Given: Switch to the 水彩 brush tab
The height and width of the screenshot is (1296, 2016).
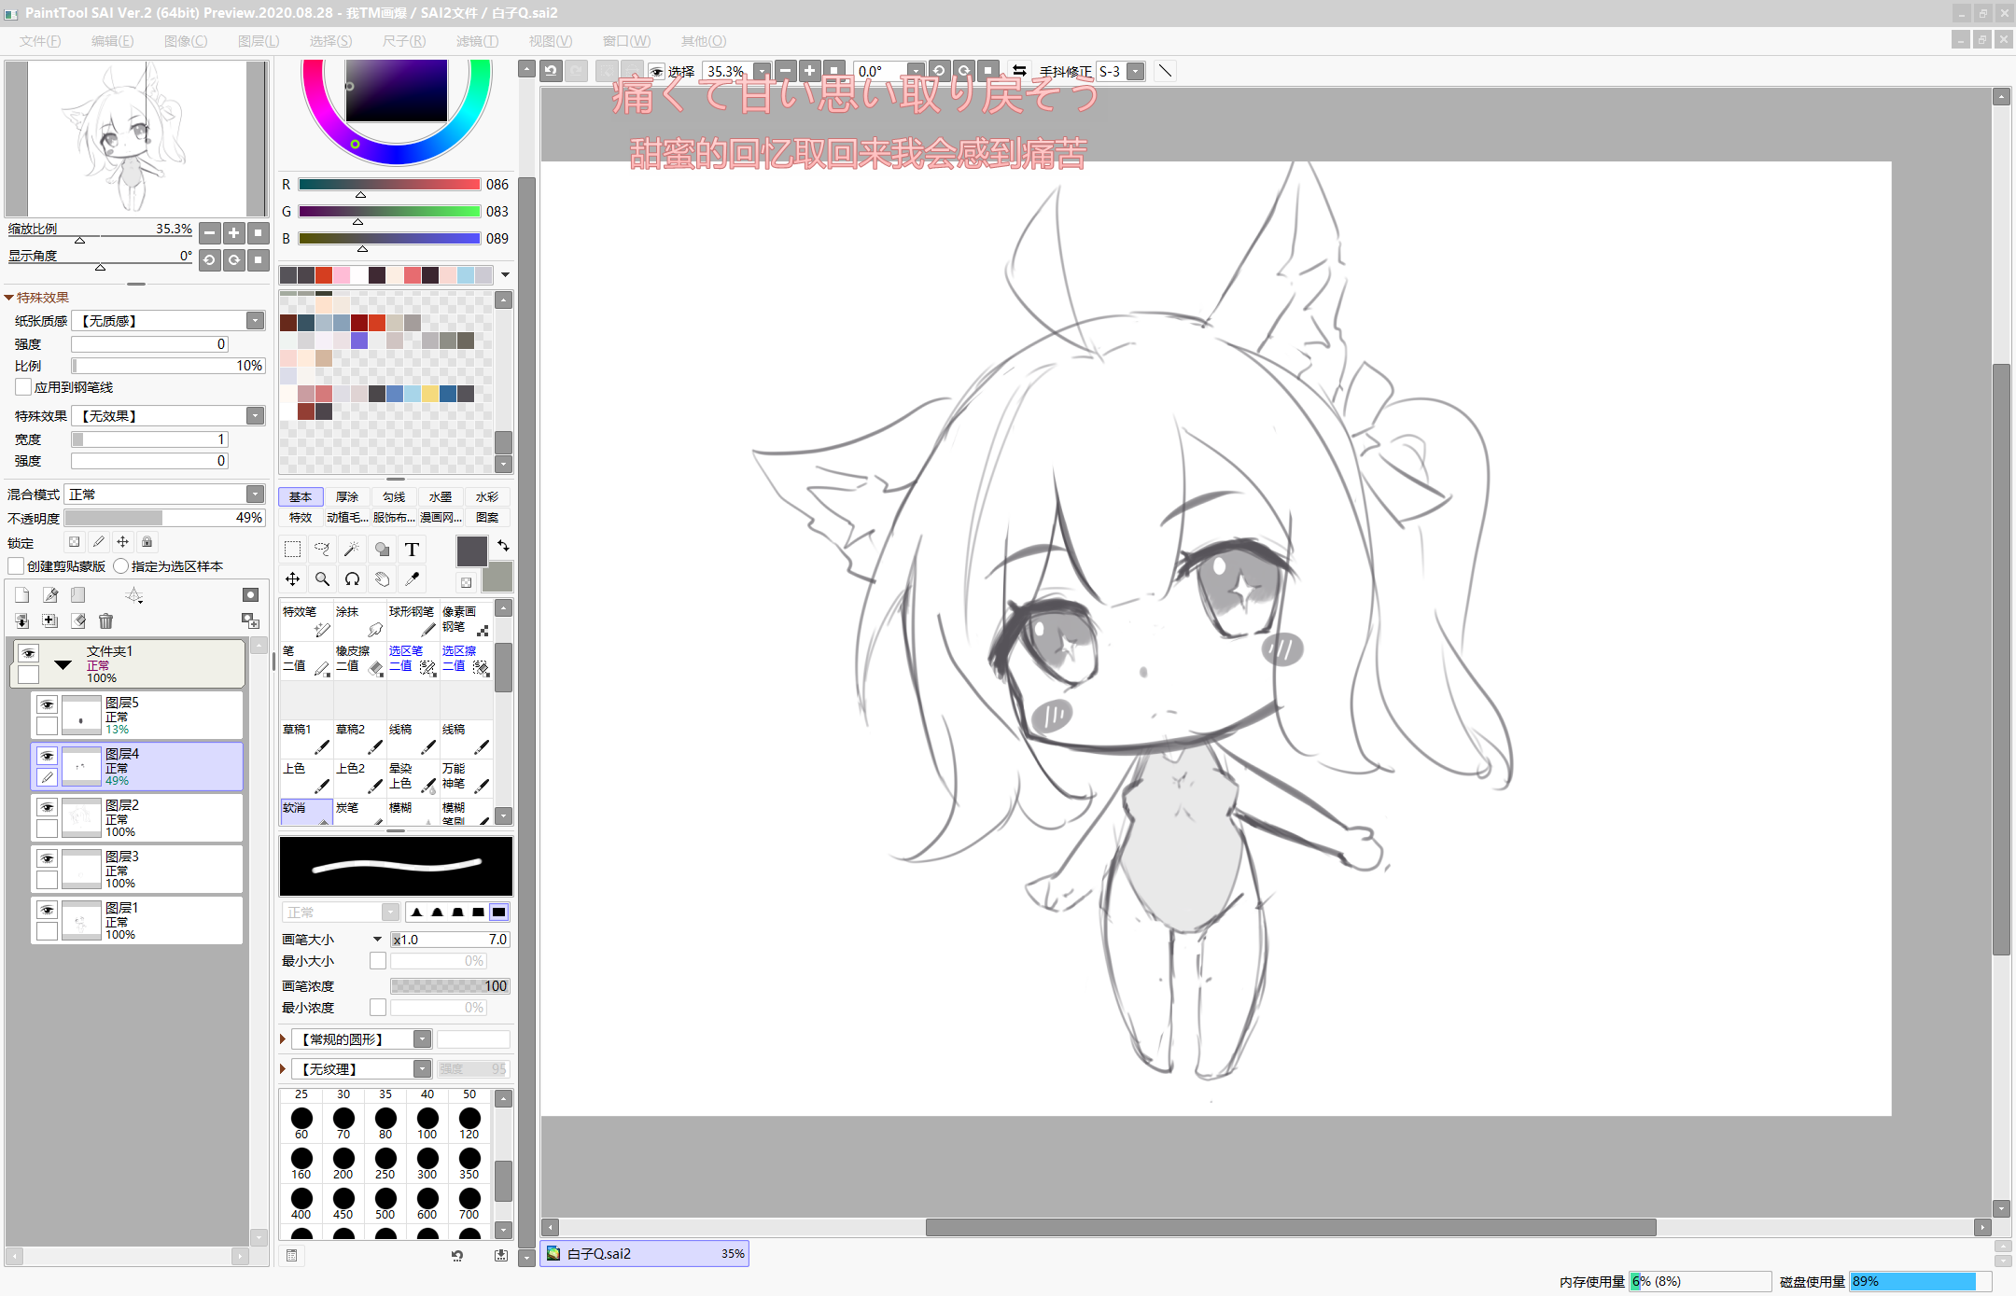Looking at the screenshot, I should [486, 497].
